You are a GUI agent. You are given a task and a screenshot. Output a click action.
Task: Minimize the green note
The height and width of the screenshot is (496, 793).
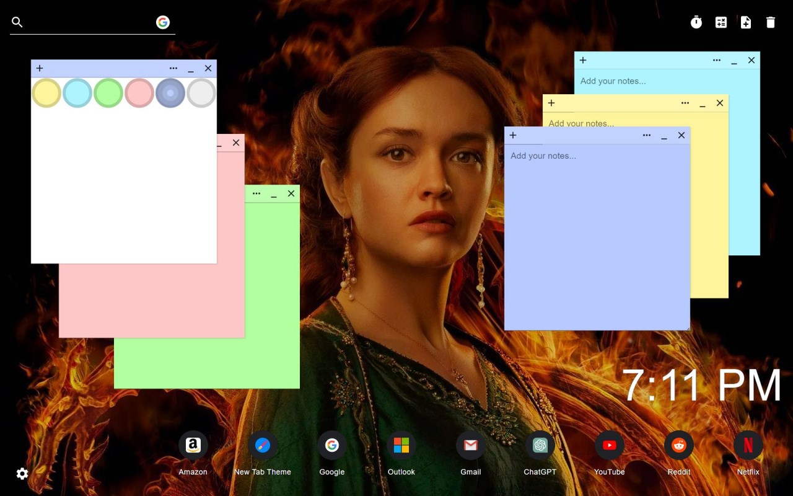[274, 195]
